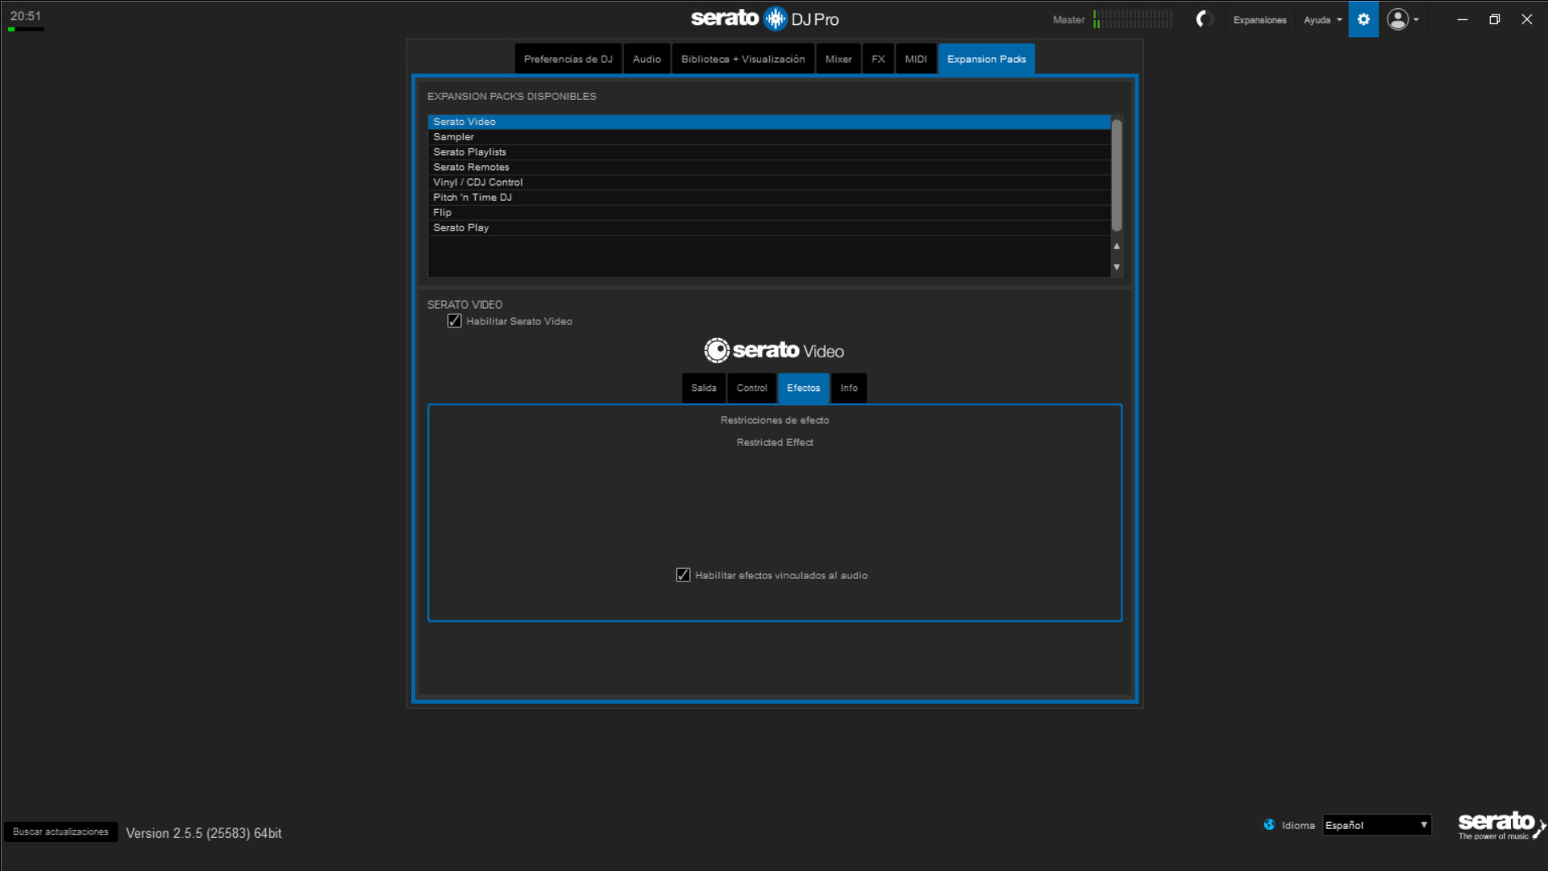Expand the Ayuda menu
Screen dimensions: 1548x871
[x=1322, y=20]
